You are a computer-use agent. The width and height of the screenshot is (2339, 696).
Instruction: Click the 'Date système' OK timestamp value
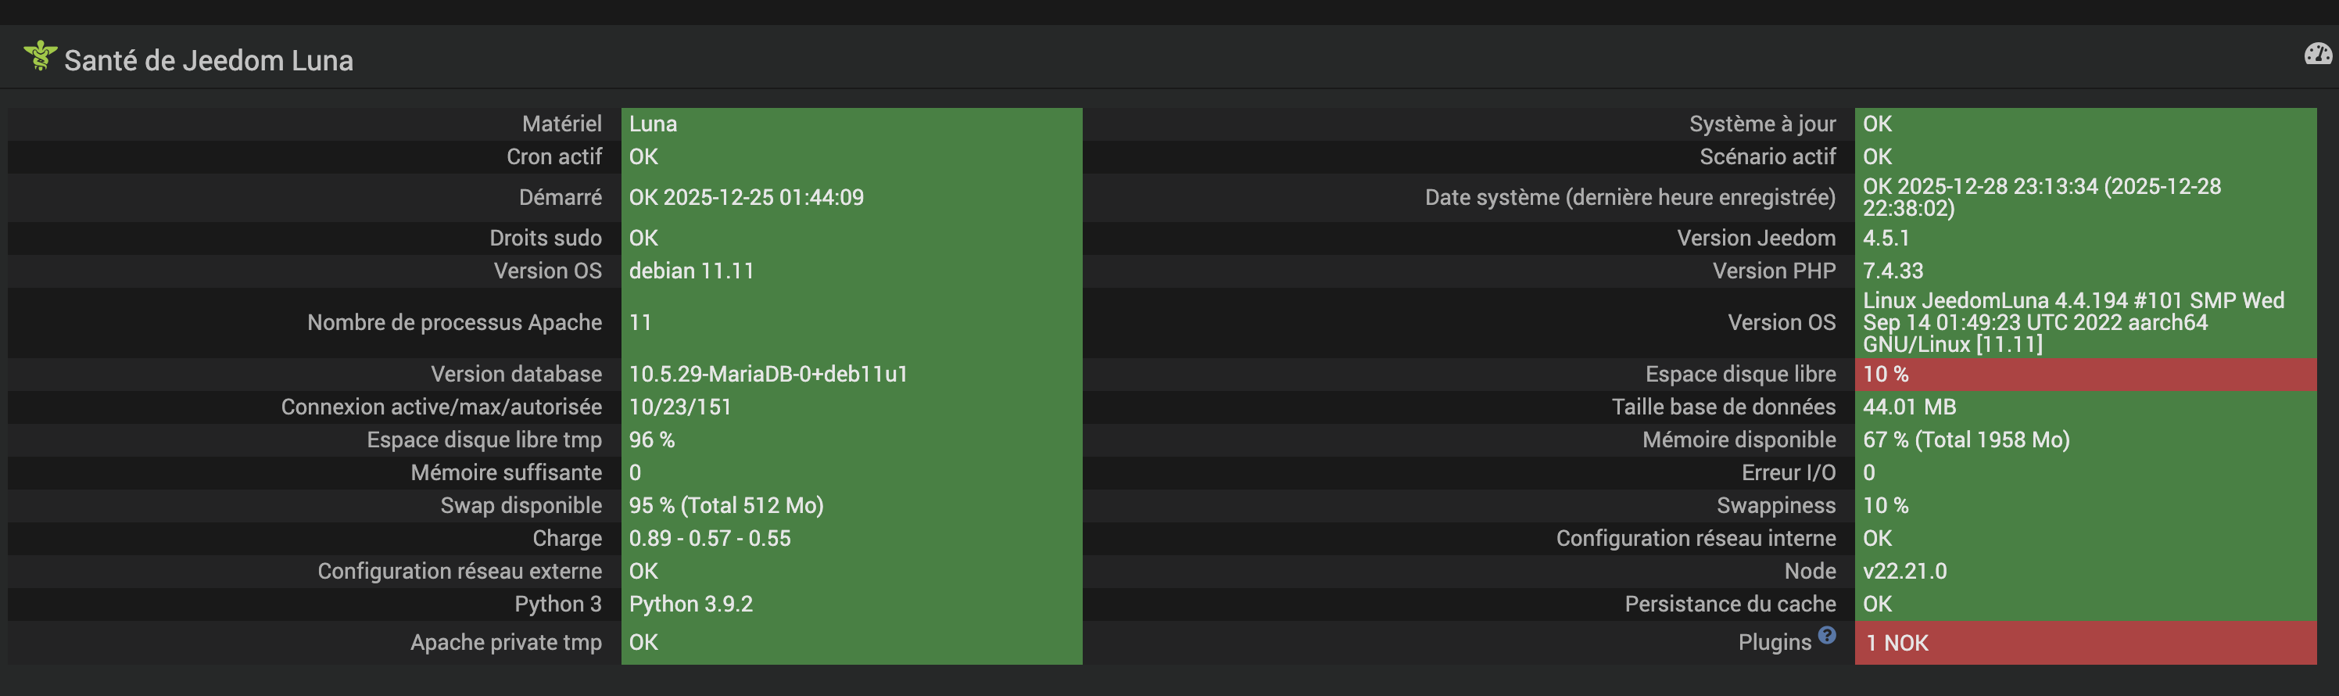pos(2040,197)
